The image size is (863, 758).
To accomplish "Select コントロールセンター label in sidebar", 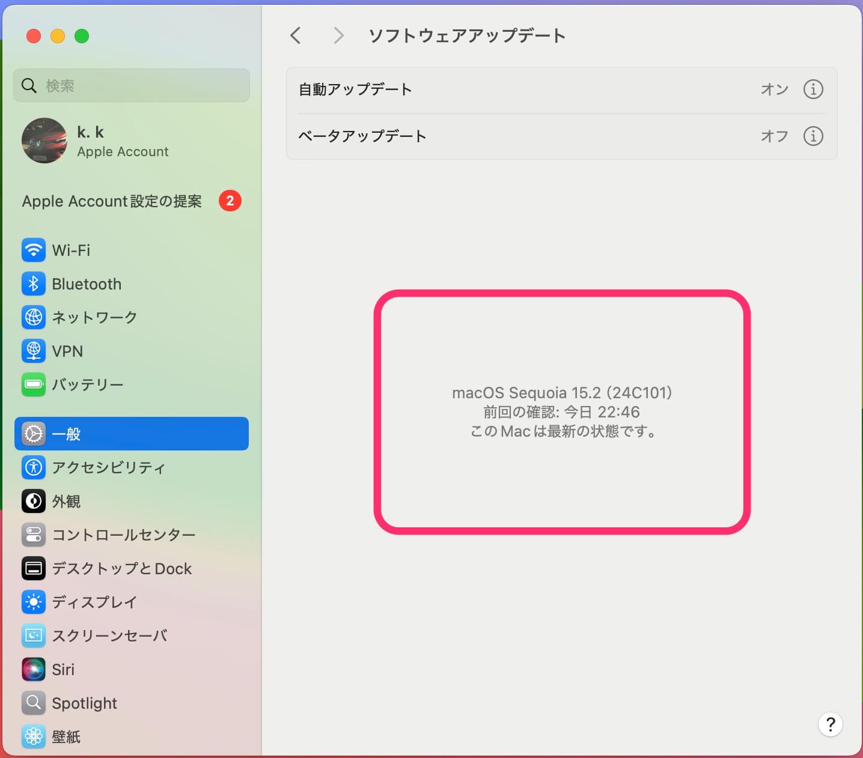I will (124, 535).
